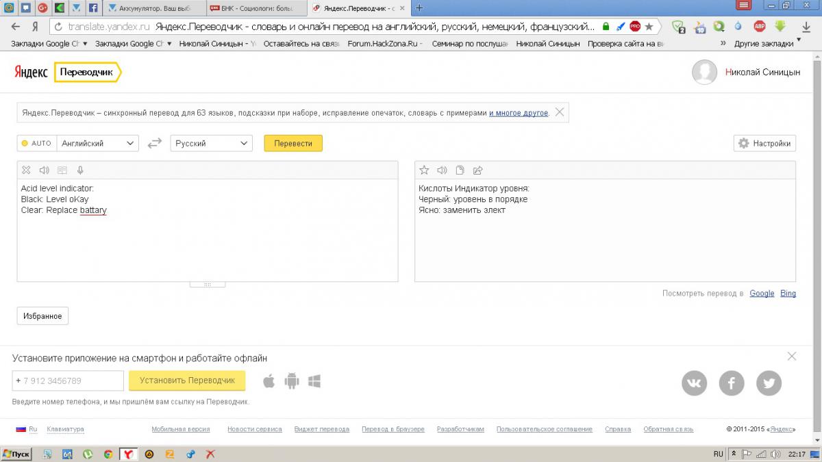The image size is (822, 462).
Task: Click the user profile avatar
Action: coord(704,72)
